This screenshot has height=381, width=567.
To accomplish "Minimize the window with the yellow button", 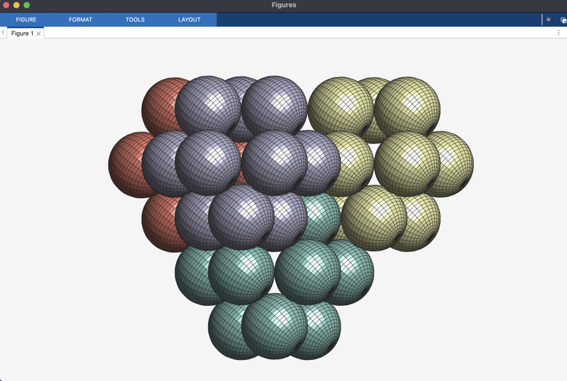I will click(x=17, y=5).
